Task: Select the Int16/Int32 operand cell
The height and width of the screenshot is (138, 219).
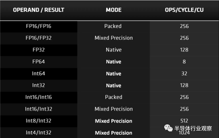Action: point(39,109)
